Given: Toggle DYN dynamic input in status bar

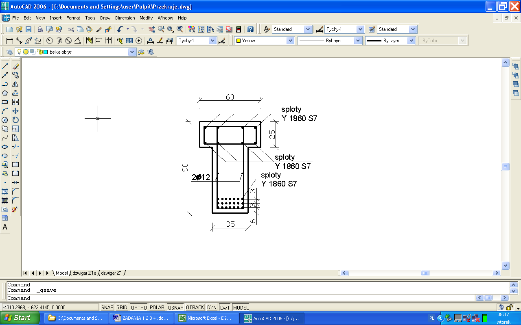Looking at the screenshot, I should click(212, 308).
